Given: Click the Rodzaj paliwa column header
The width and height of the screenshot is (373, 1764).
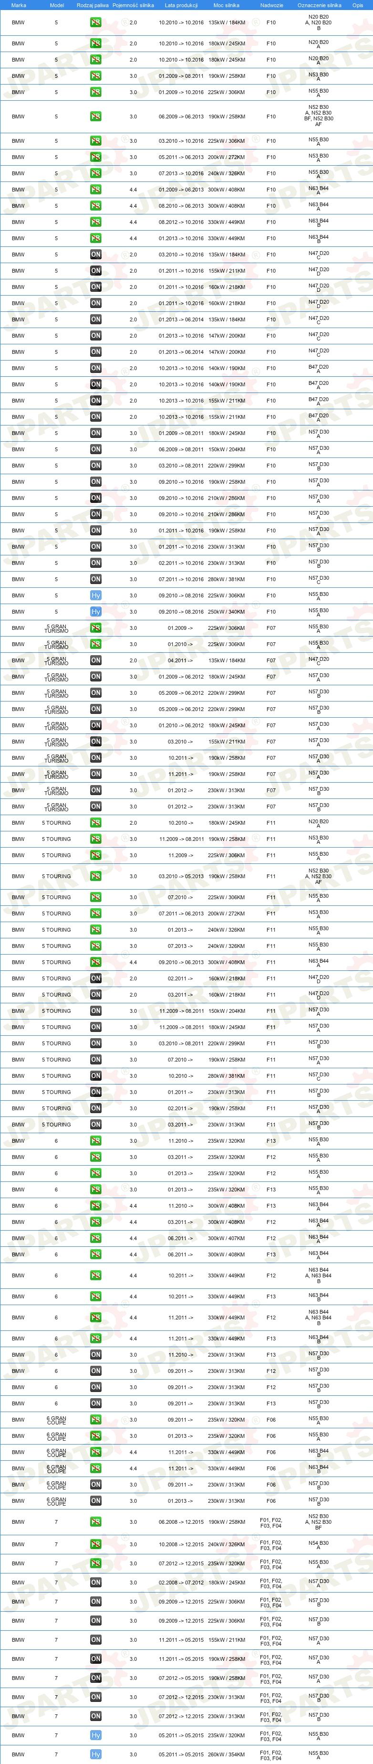Looking at the screenshot, I should click(93, 5).
